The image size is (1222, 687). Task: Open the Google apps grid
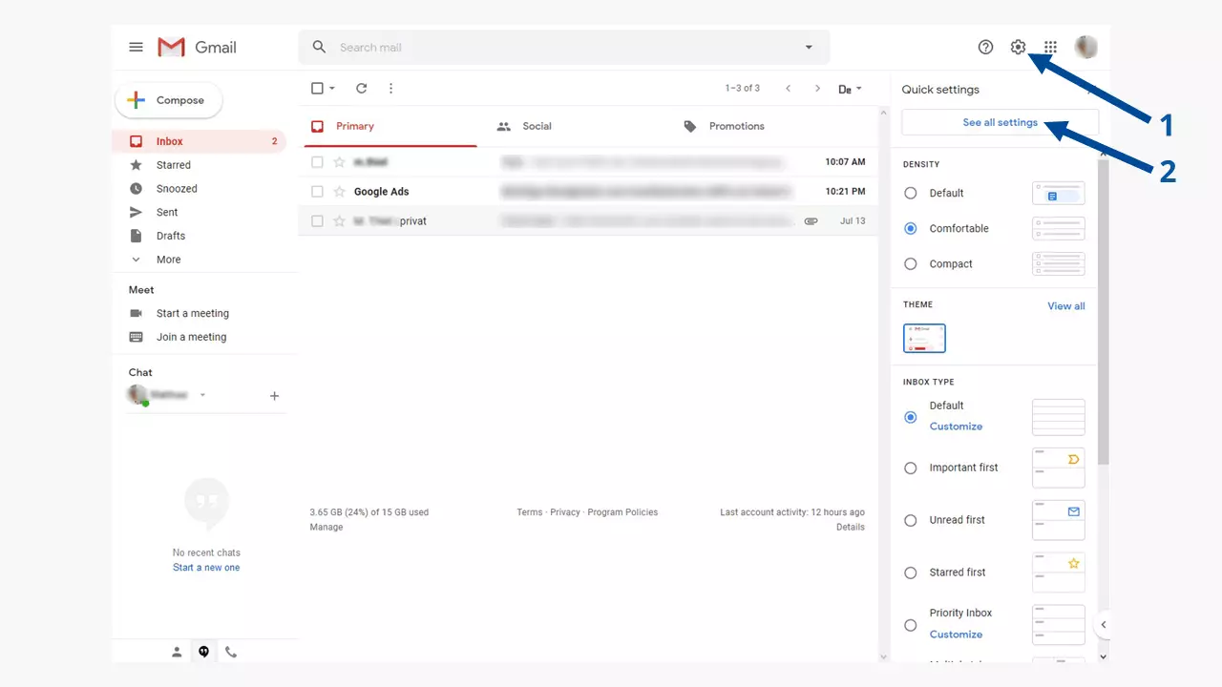[x=1050, y=47]
